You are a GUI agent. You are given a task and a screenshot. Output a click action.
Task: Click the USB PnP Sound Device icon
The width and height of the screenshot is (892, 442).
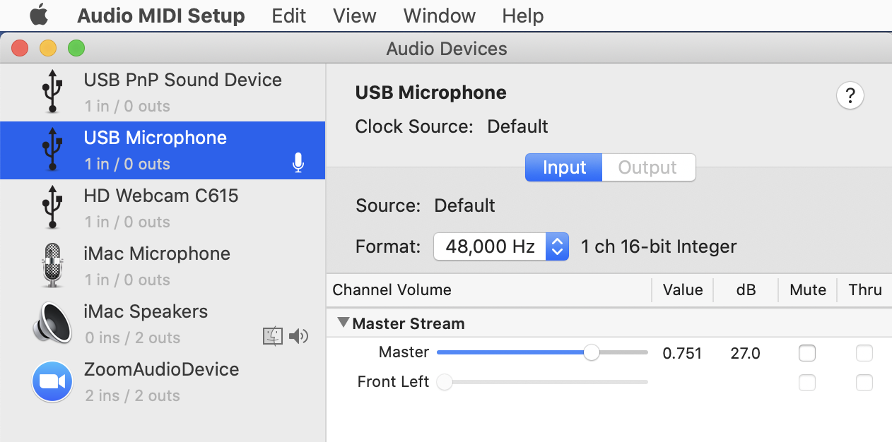(52, 91)
